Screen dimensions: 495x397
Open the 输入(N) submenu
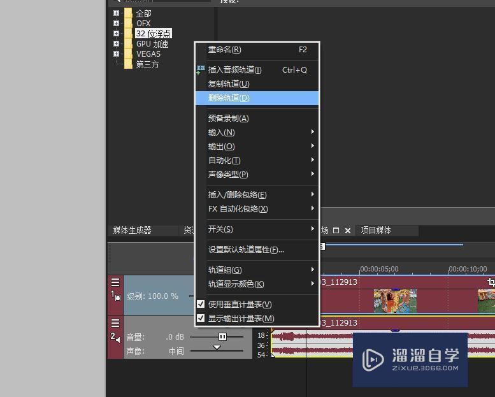[x=257, y=133]
